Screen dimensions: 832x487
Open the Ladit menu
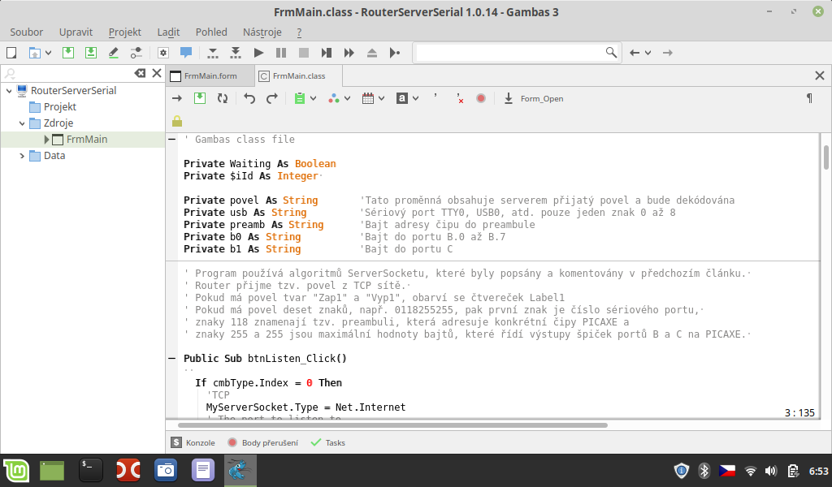click(168, 32)
